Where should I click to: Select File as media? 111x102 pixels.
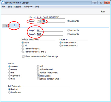point(9,72)
